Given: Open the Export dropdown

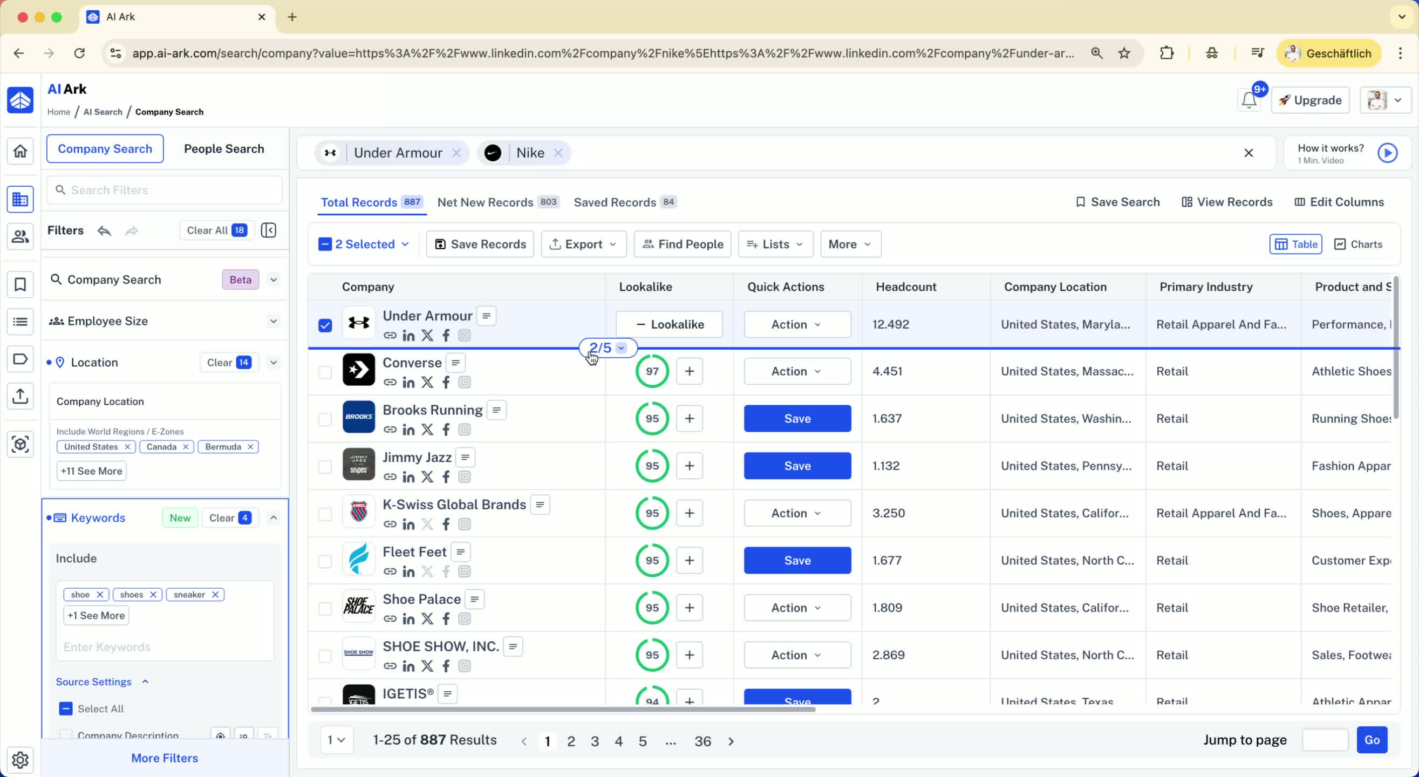Looking at the screenshot, I should pyautogui.click(x=583, y=244).
